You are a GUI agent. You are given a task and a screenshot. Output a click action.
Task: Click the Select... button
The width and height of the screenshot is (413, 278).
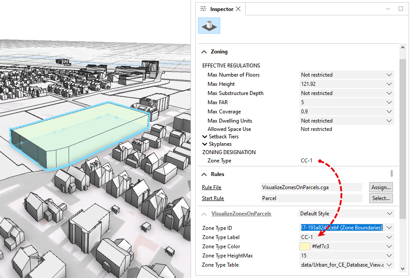381,198
